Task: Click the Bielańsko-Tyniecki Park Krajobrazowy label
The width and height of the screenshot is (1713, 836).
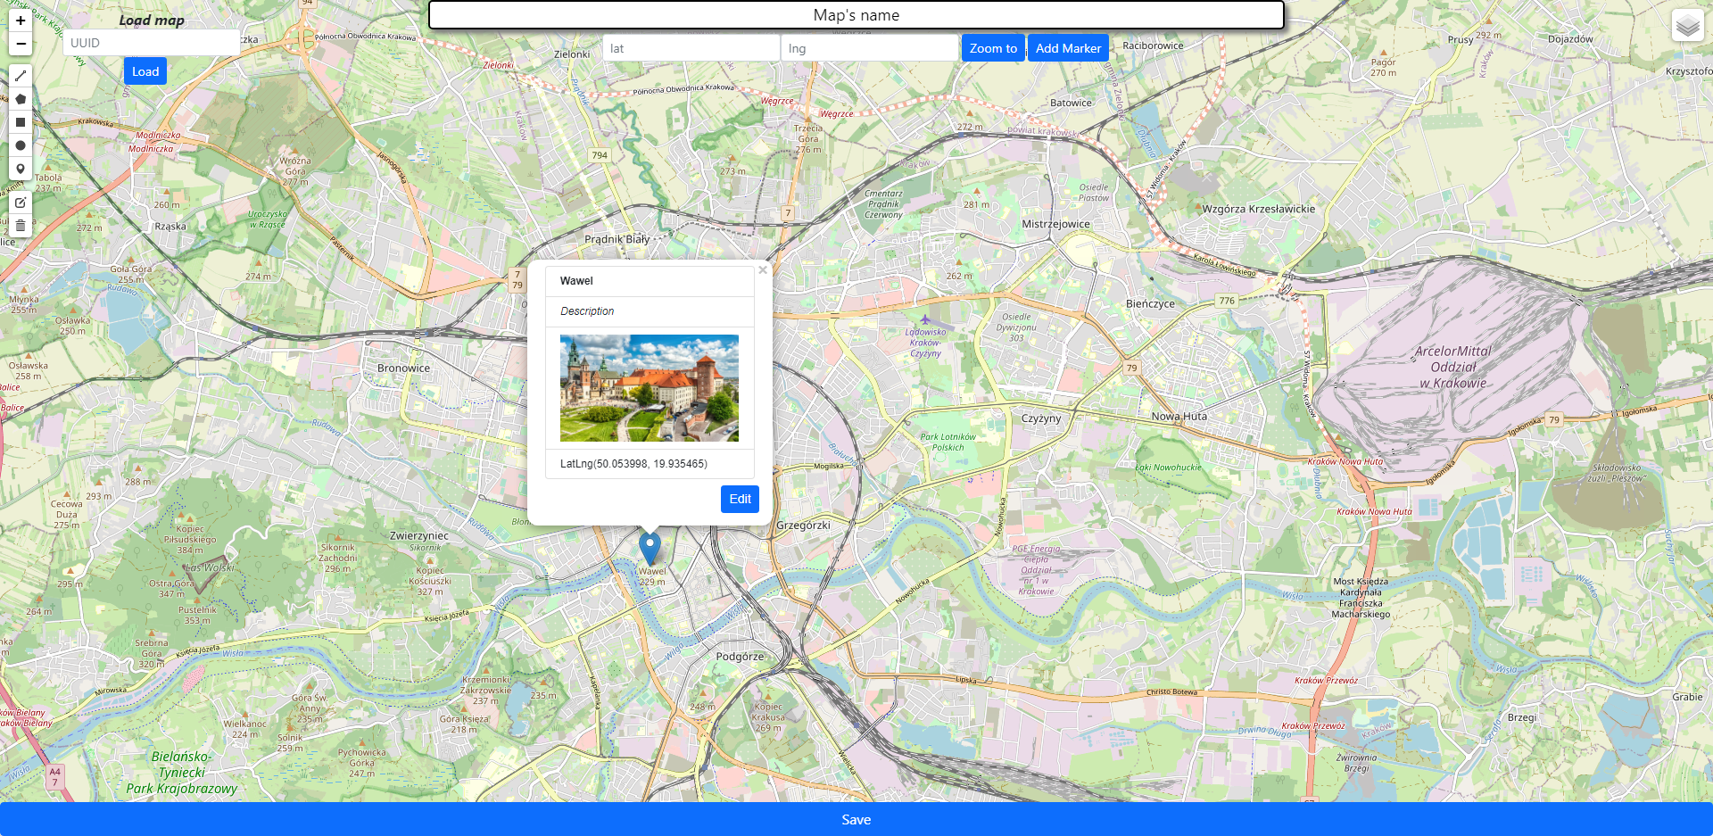Action: (182, 773)
